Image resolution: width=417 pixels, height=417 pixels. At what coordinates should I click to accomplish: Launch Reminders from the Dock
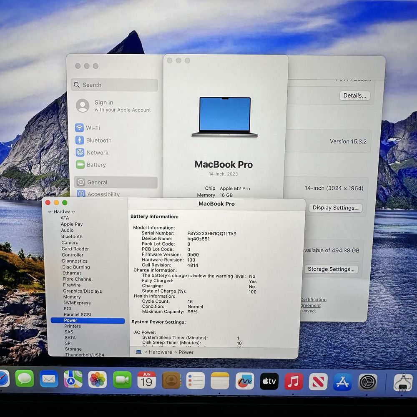196,381
